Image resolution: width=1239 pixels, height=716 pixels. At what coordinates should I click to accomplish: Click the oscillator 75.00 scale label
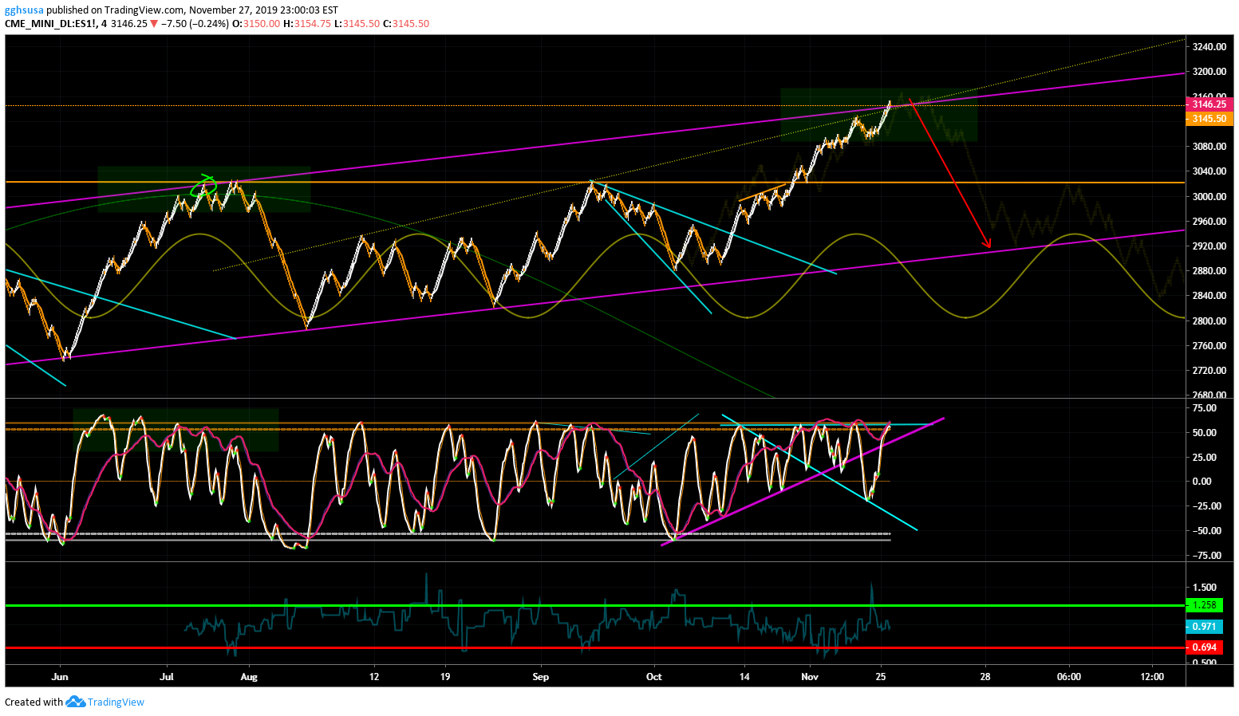1205,408
